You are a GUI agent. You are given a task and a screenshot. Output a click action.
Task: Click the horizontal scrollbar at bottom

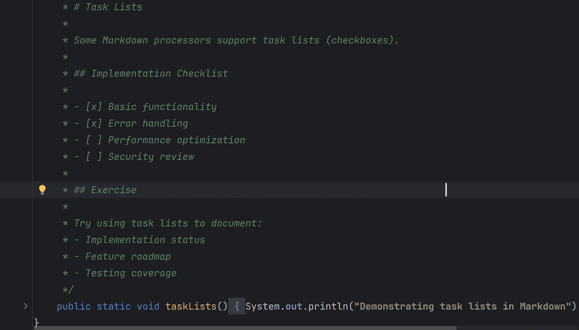pos(245,328)
